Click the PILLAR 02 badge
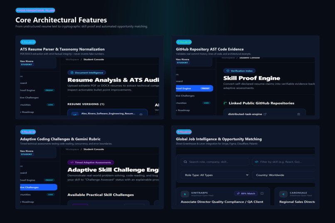Image resolution: width=335 pixels, height=223 pixels. 184,42
